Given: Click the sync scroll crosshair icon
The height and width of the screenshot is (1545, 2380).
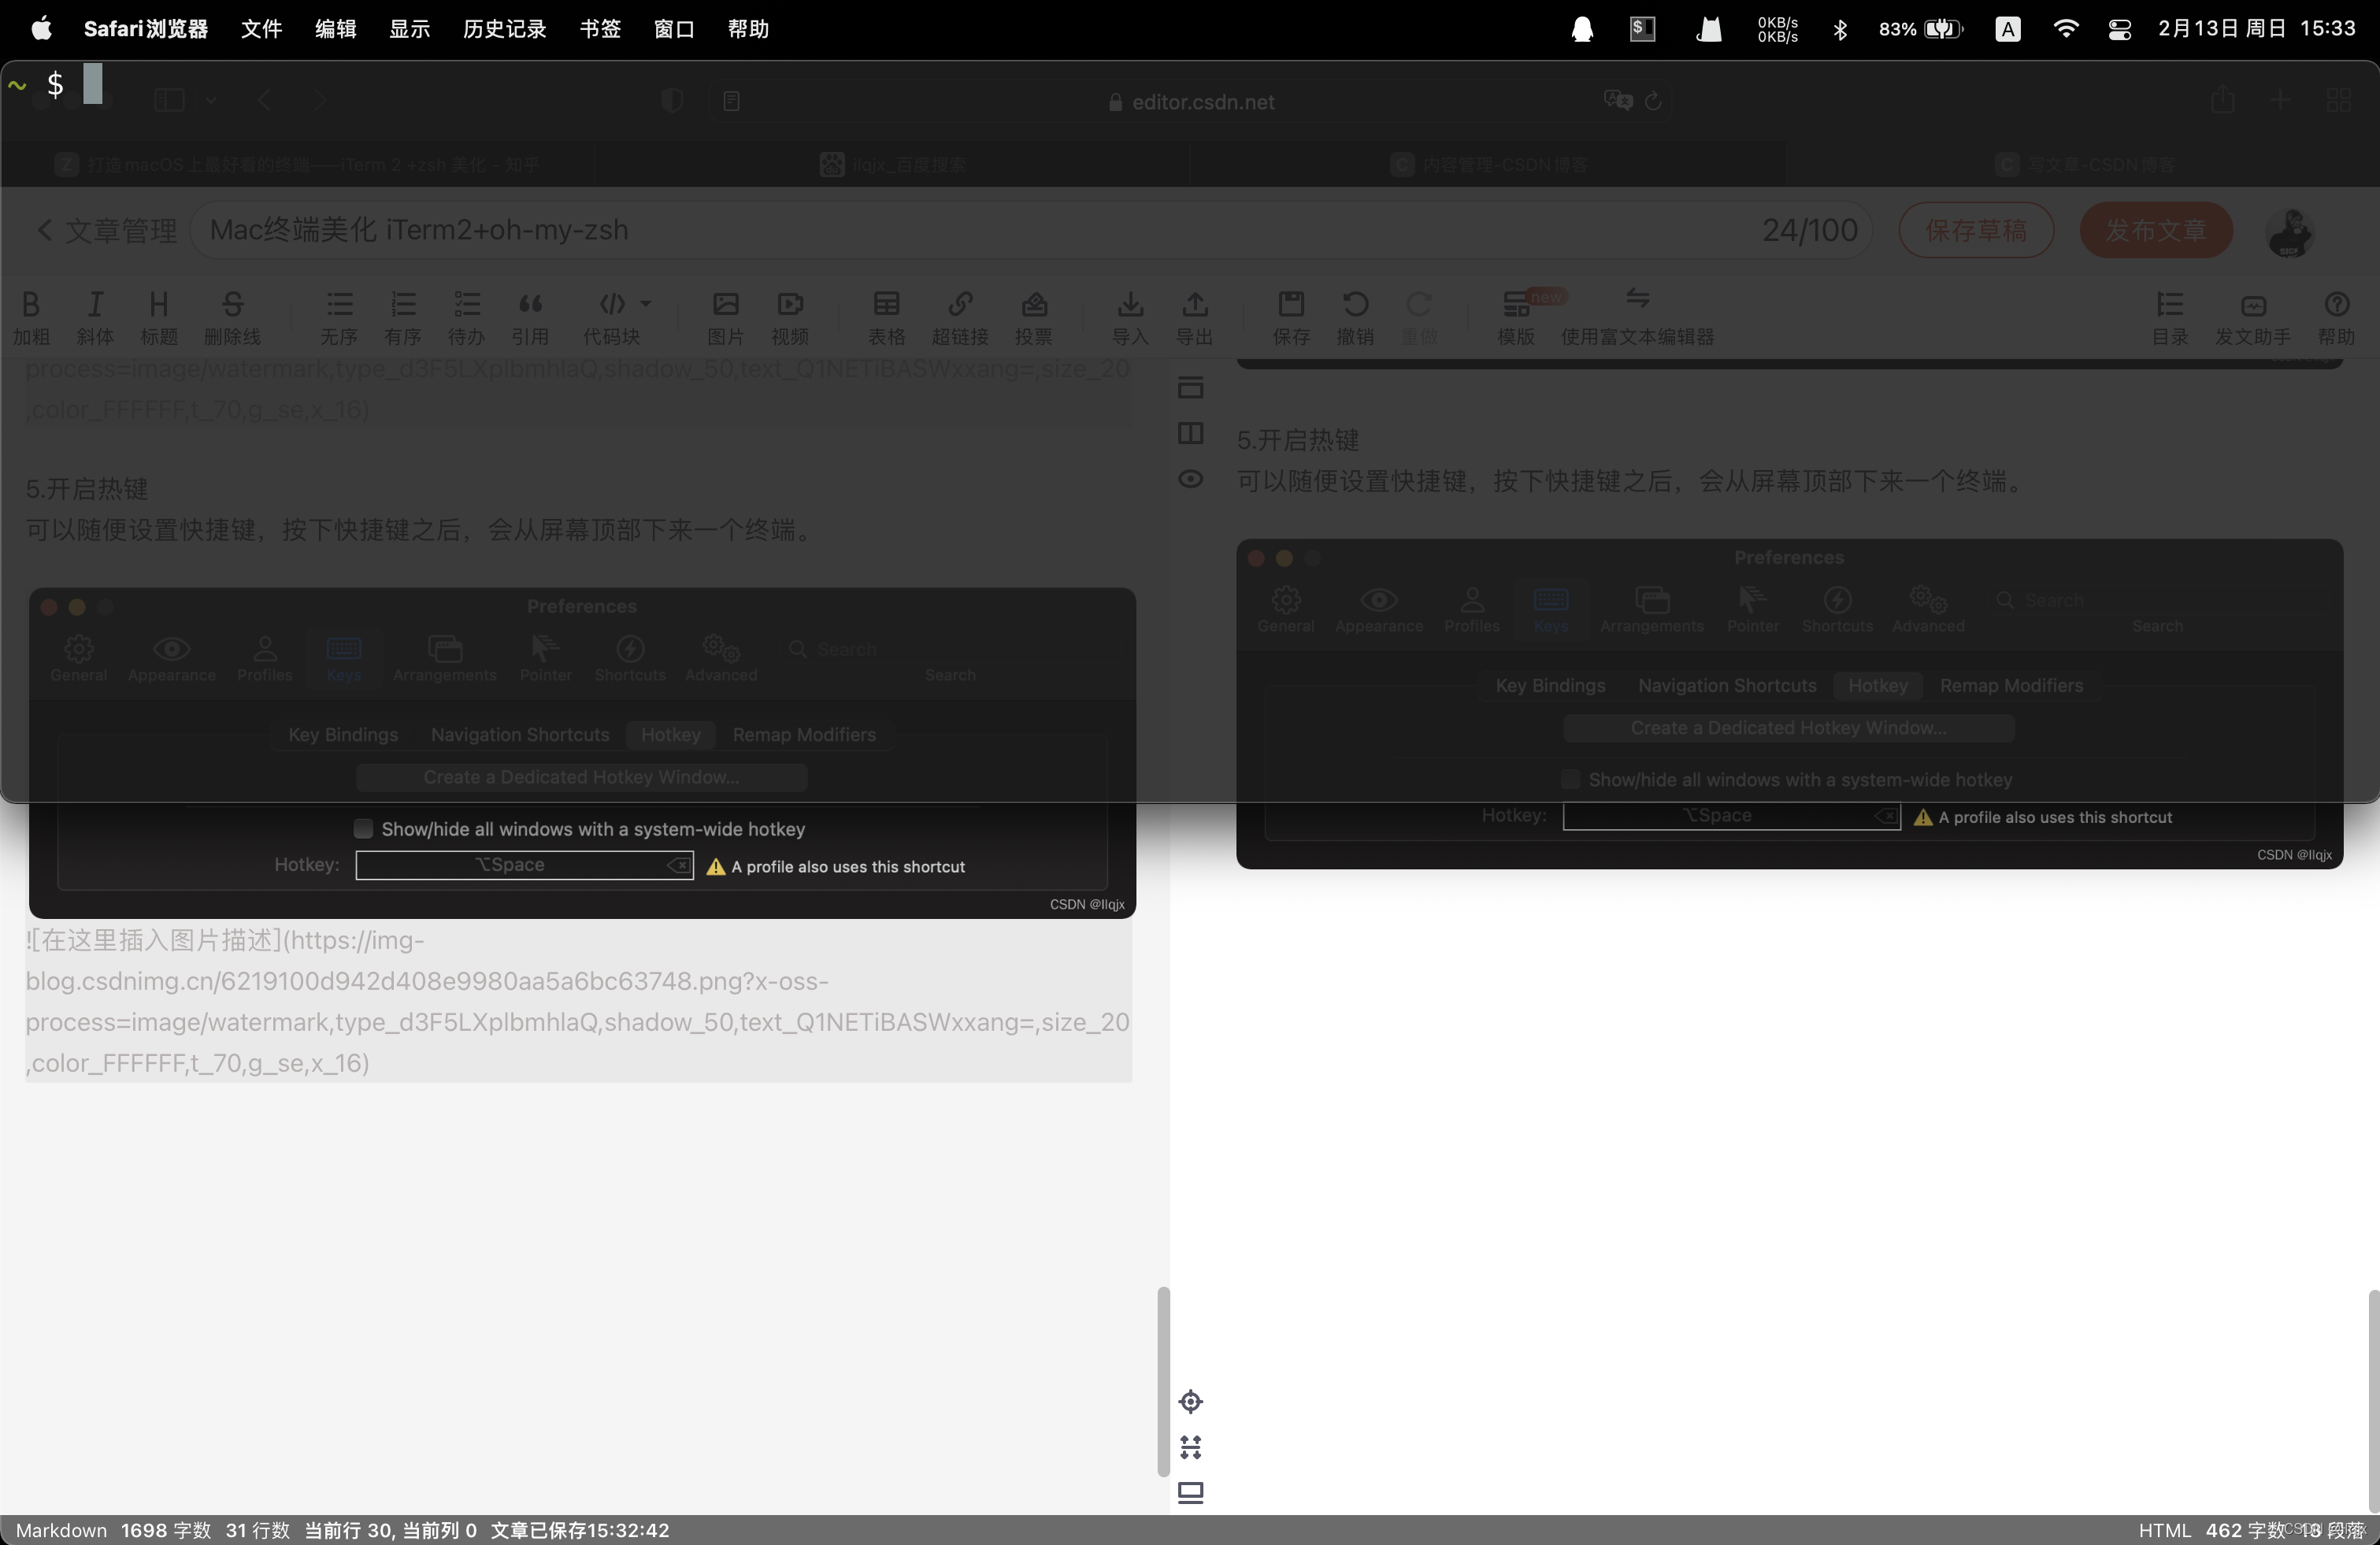Looking at the screenshot, I should [x=1190, y=1401].
